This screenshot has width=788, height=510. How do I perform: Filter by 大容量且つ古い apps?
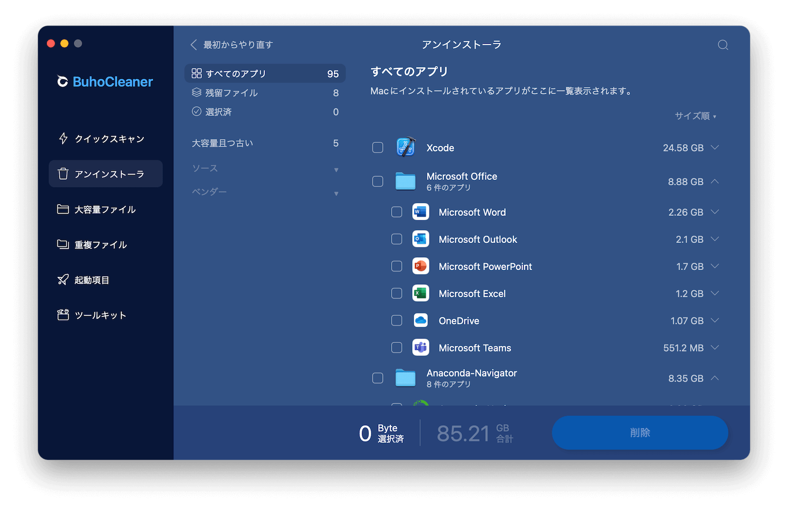tap(265, 143)
